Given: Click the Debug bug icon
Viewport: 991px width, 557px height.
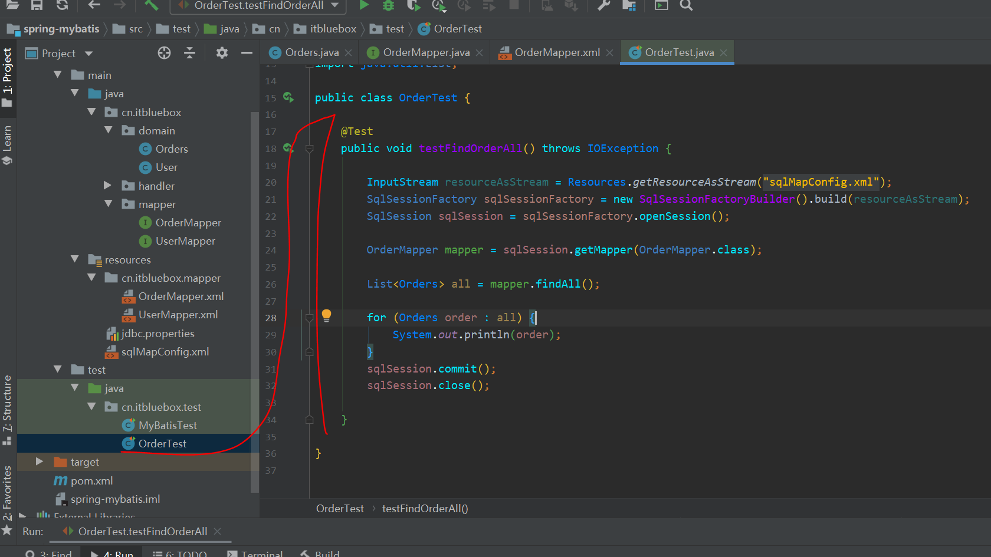Looking at the screenshot, I should (x=388, y=5).
